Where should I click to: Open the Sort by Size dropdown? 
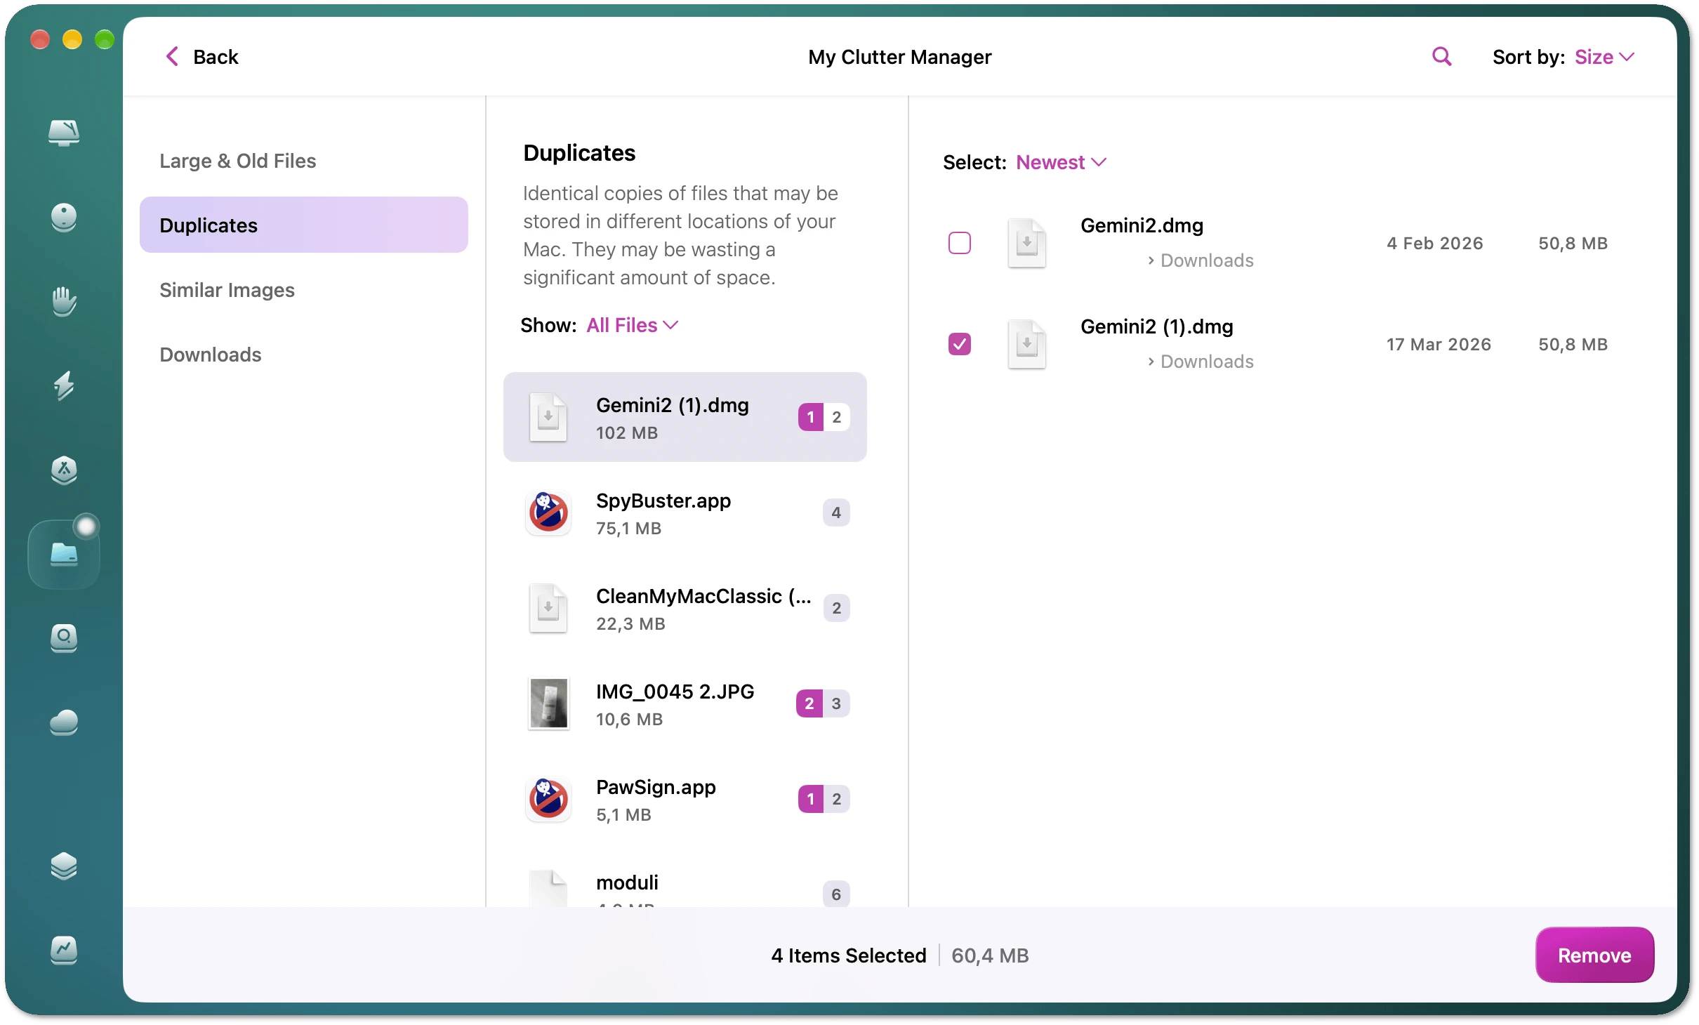(1605, 57)
